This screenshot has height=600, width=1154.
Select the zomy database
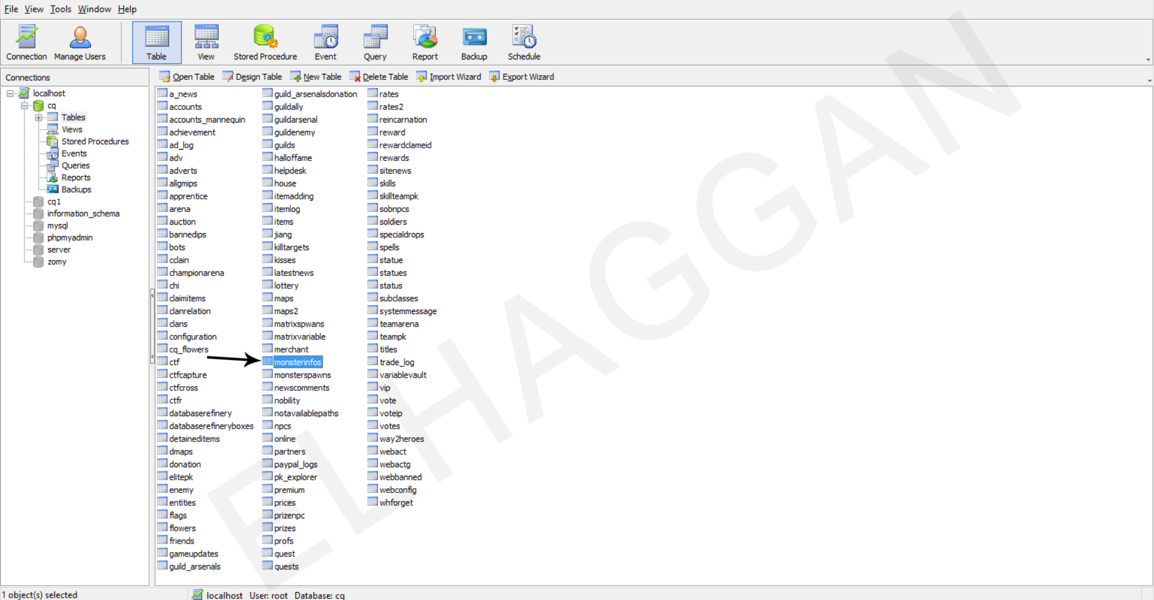tap(57, 261)
